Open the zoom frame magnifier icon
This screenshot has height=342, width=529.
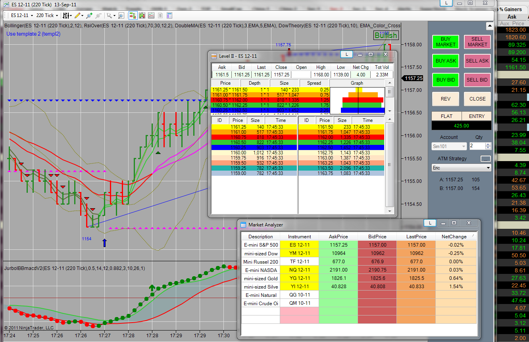point(121,15)
